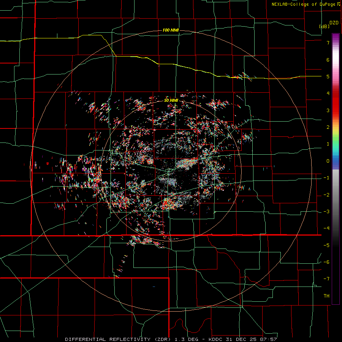Click the 1 value on the scale
Image resolution: width=342 pixels, height=342 pixels.
click(x=328, y=144)
